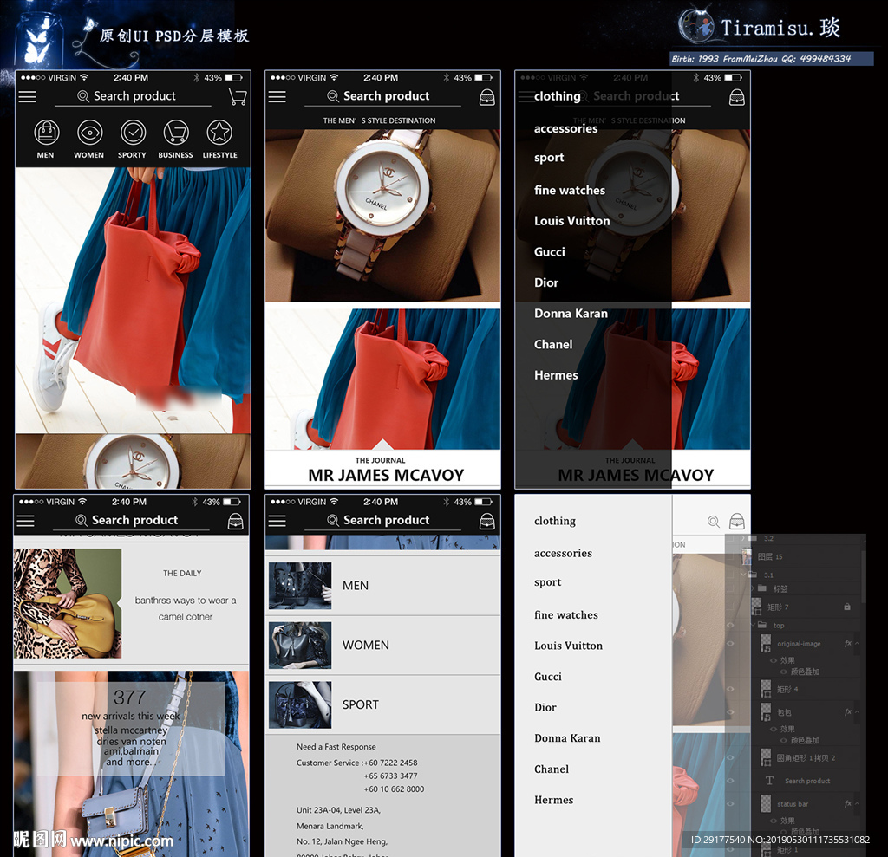Open THE DAILY article text
The height and width of the screenshot is (857, 888).
pos(186,594)
